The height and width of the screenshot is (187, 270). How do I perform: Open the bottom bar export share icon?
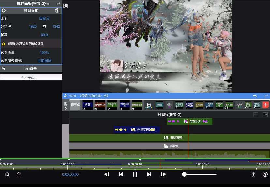pyautogui.click(x=19, y=174)
